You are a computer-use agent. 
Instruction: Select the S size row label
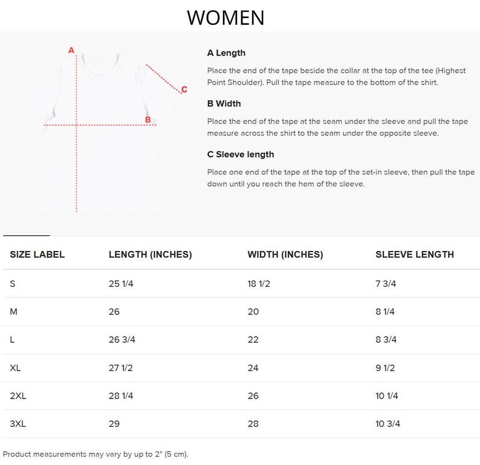click(x=13, y=284)
